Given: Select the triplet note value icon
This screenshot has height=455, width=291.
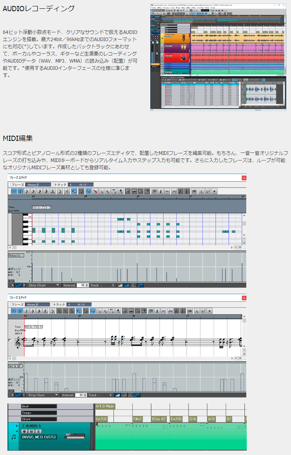Looking at the screenshot, I should point(52,191).
